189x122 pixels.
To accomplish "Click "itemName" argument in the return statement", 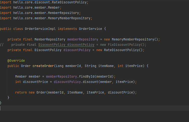I will click(x=75, y=93).
